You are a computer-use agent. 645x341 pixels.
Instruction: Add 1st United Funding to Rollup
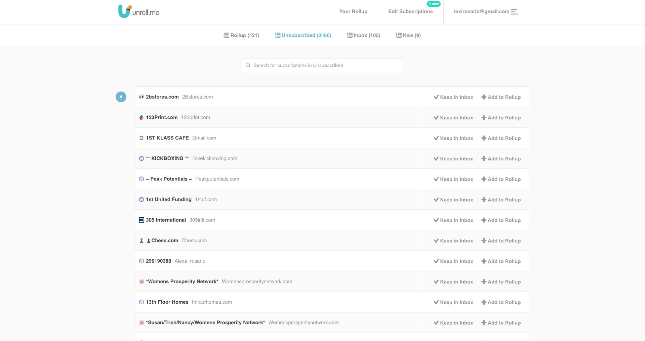click(x=501, y=200)
